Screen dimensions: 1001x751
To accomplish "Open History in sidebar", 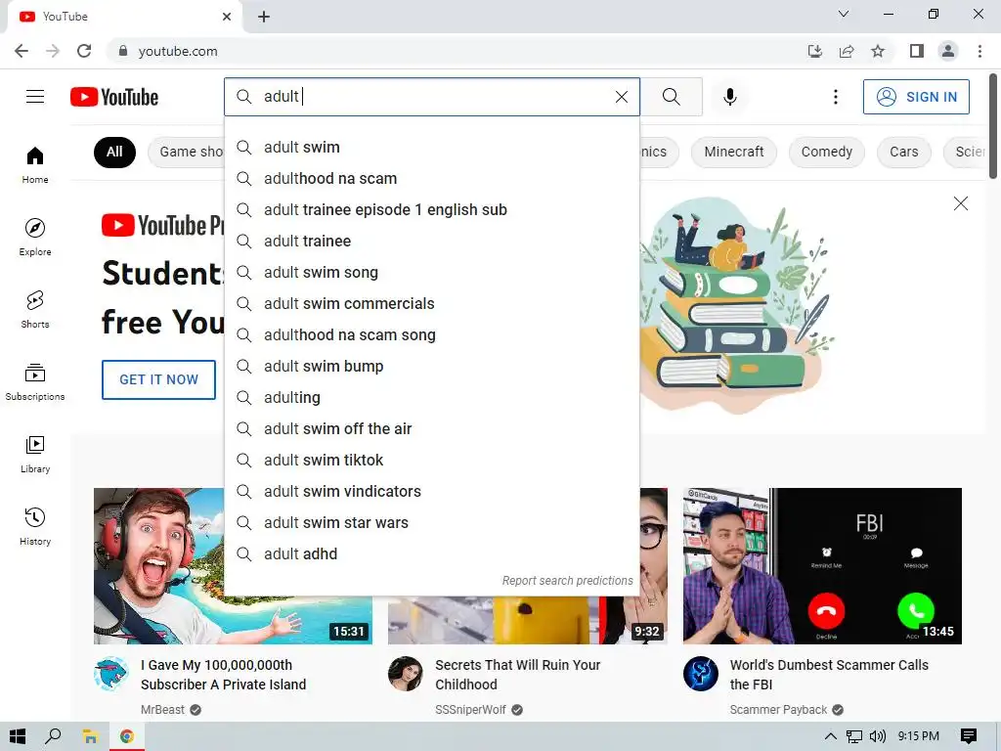I will pyautogui.click(x=35, y=527).
